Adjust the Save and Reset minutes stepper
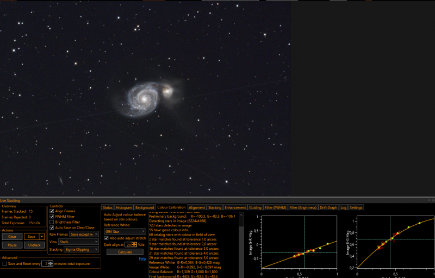435x278 pixels. (x=51, y=263)
